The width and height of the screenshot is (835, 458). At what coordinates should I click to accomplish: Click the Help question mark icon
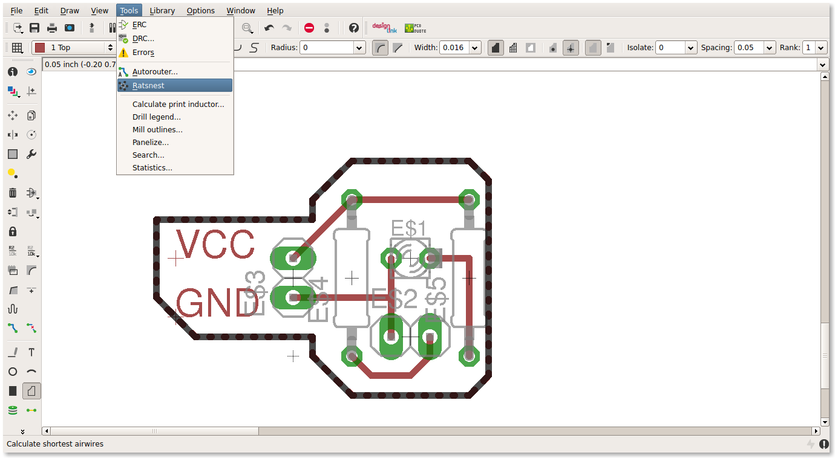pyautogui.click(x=354, y=28)
